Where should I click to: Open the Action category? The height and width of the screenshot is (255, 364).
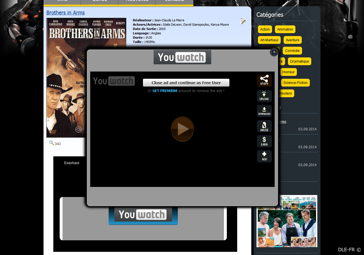tap(265, 29)
